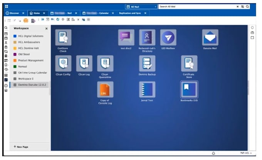Open the CertStore Check database tile

(x=63, y=38)
